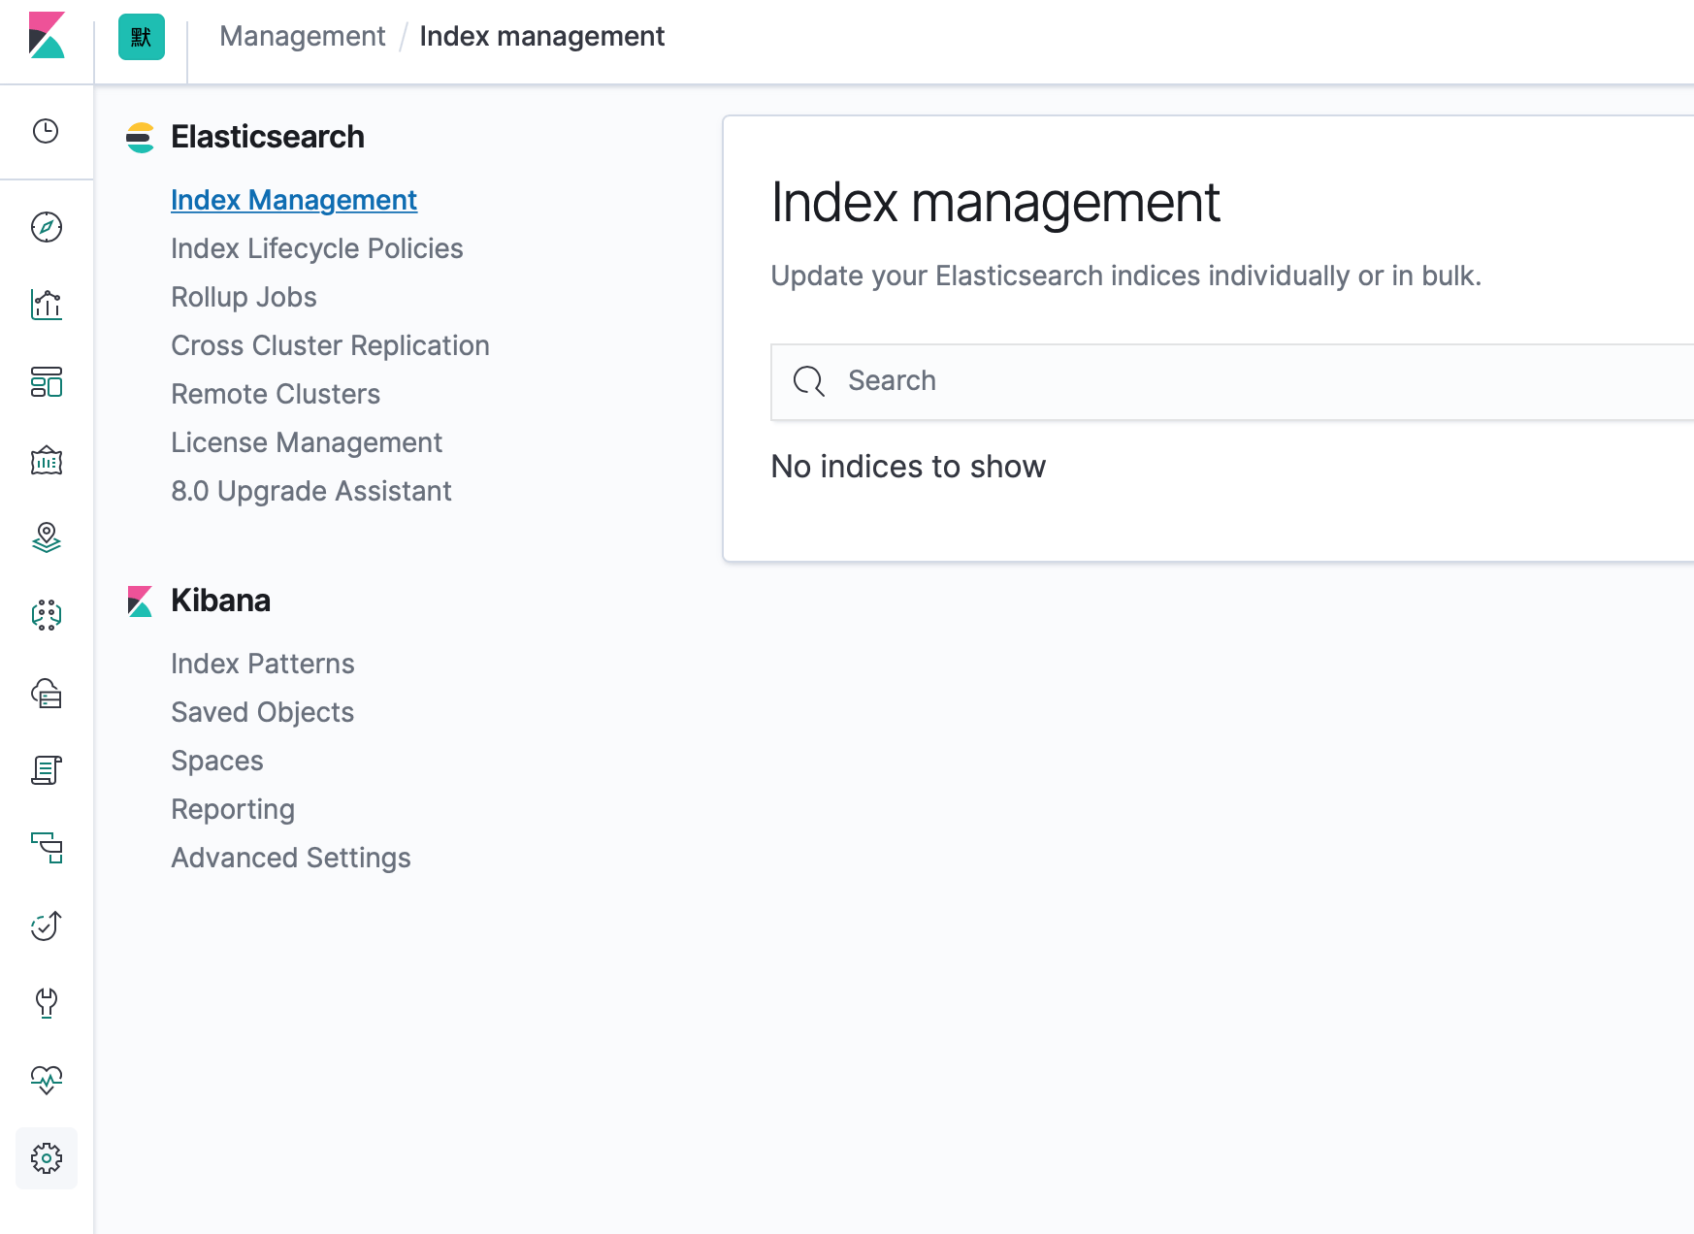The image size is (1694, 1234).
Task: Click Kibana section heading
Action: (221, 601)
